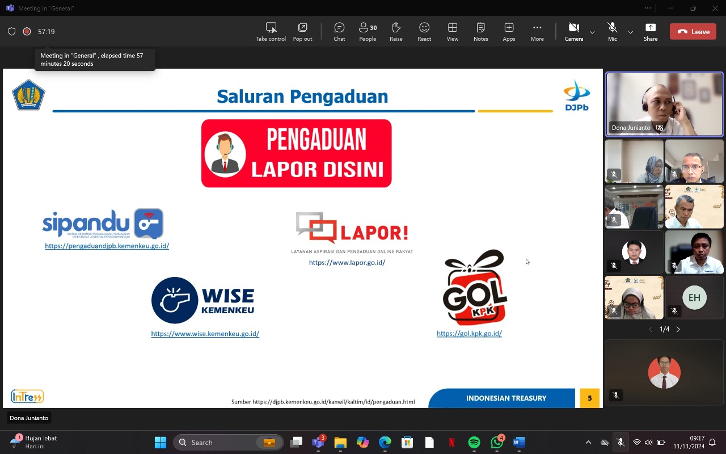Open the meeting Chat panel
The width and height of the screenshot is (726, 454).
tap(339, 32)
